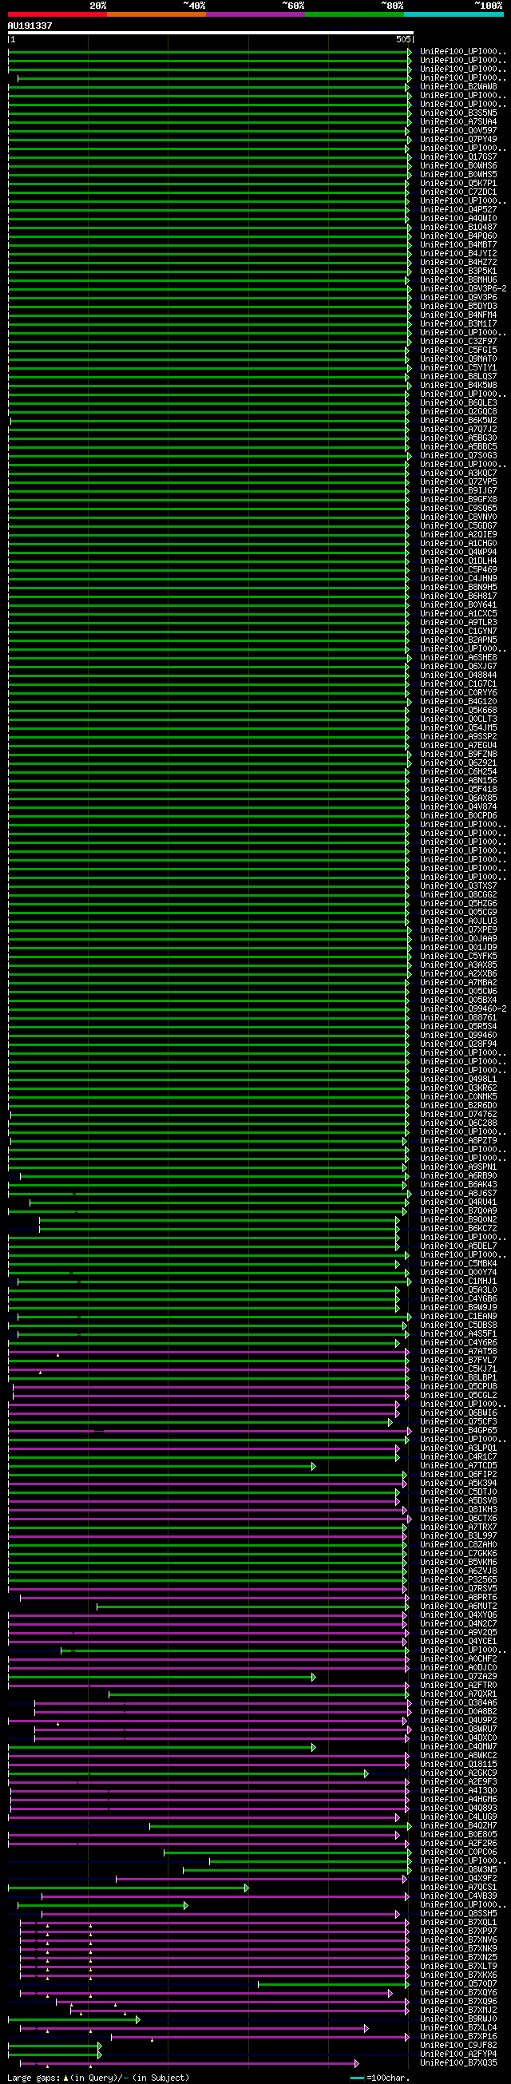
Task: Pick the UniRef100_C1GYN7 label
Action: click(458, 631)
